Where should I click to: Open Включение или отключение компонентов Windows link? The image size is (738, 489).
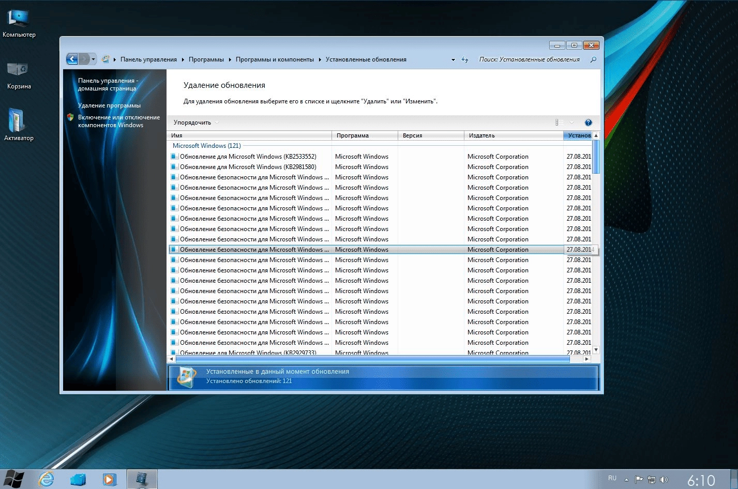119,121
